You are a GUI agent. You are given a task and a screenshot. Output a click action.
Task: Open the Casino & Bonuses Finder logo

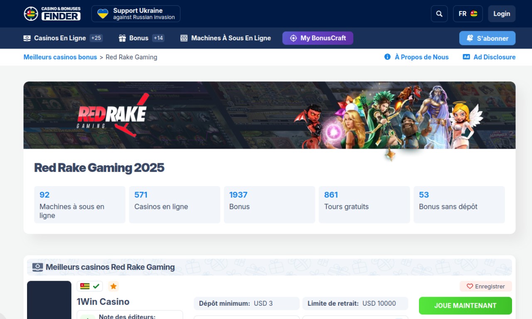52,14
